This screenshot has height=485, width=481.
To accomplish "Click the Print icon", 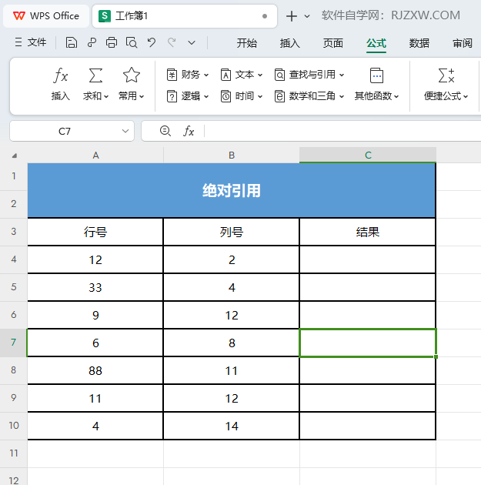I will [112, 42].
